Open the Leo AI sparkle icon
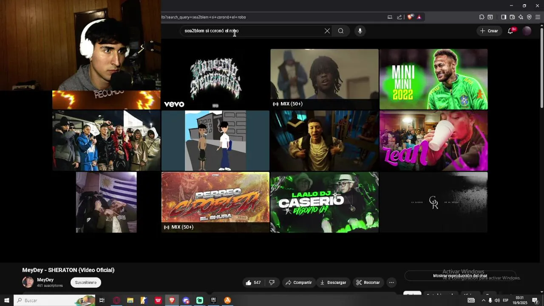Screen dimensions: 544x306 click(x=521, y=17)
